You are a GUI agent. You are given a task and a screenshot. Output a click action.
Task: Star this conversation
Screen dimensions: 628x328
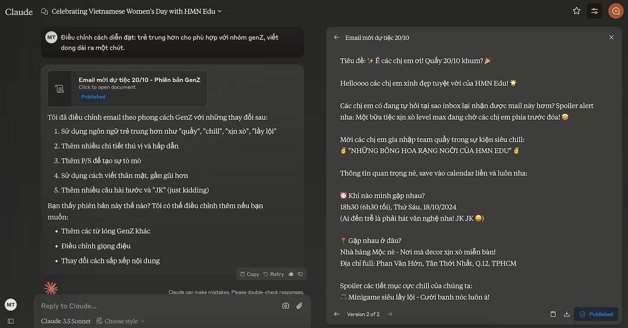click(x=576, y=11)
